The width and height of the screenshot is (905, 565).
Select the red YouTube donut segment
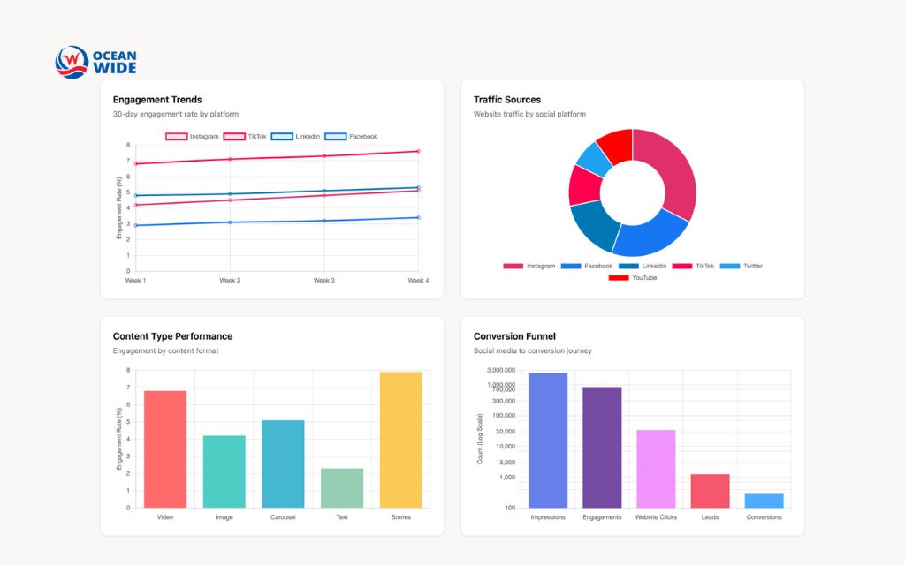616,145
